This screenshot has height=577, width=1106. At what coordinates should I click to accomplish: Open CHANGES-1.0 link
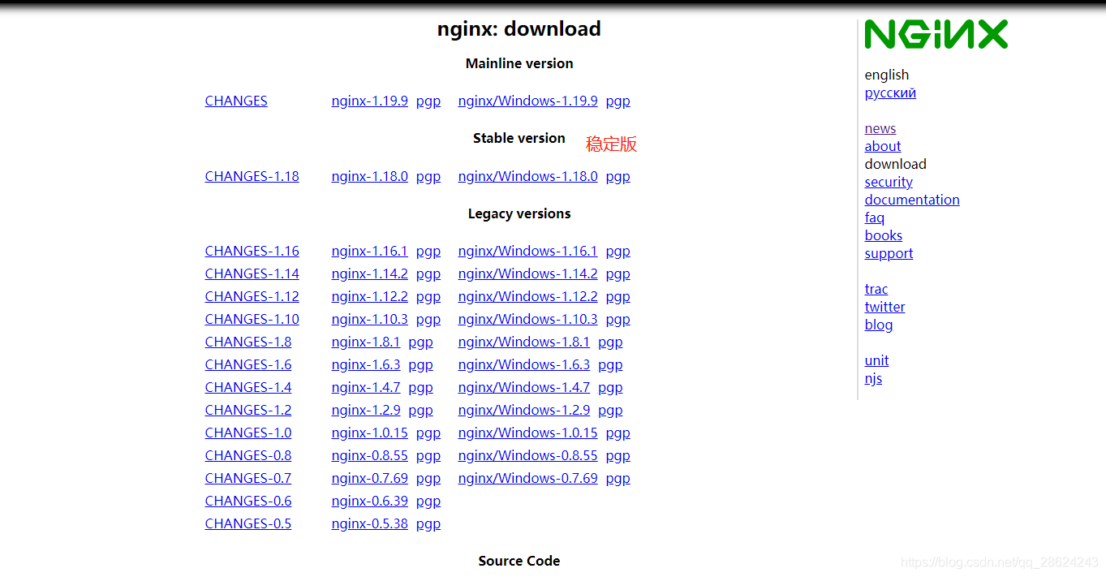click(x=248, y=433)
